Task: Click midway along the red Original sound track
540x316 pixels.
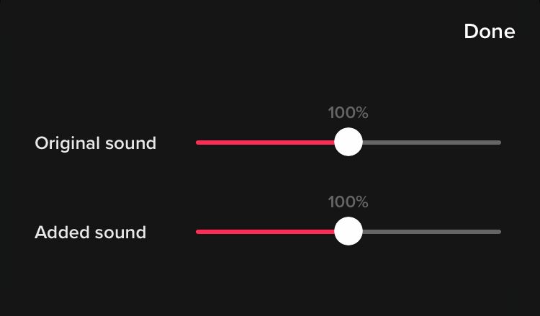Action: click(266, 143)
